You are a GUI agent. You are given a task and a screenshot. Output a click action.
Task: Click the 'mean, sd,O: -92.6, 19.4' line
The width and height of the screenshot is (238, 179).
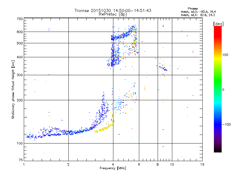click(198, 12)
